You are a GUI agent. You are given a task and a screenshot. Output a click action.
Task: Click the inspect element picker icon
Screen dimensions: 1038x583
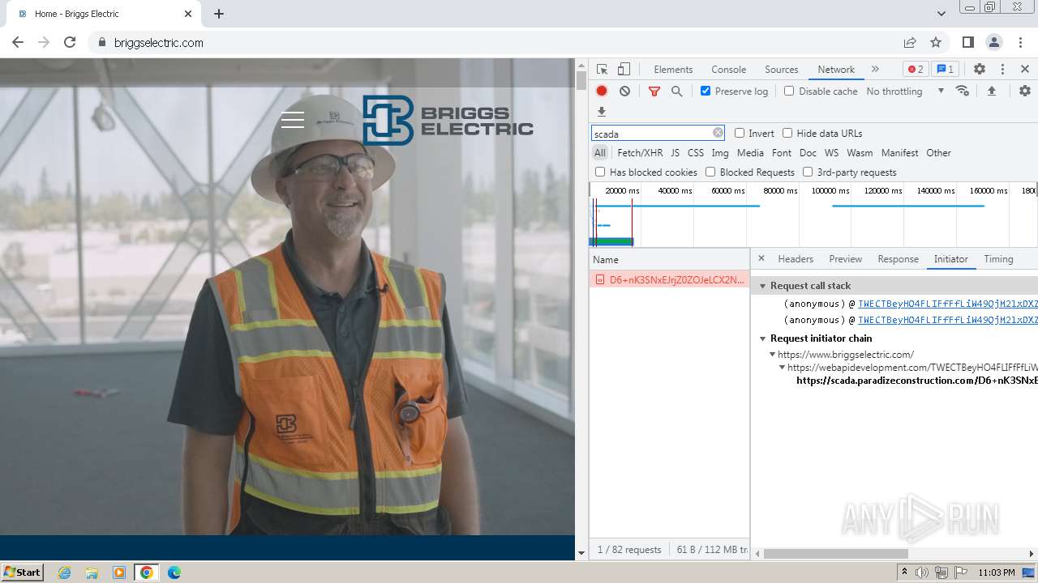pyautogui.click(x=602, y=70)
